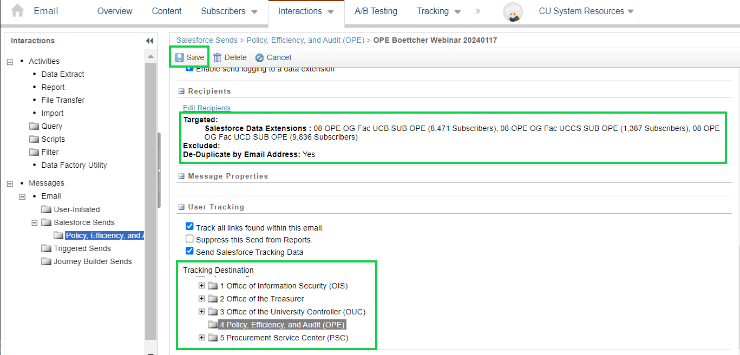Click the Filter folder icon
Image resolution: width=740 pixels, height=355 pixels.
point(34,152)
